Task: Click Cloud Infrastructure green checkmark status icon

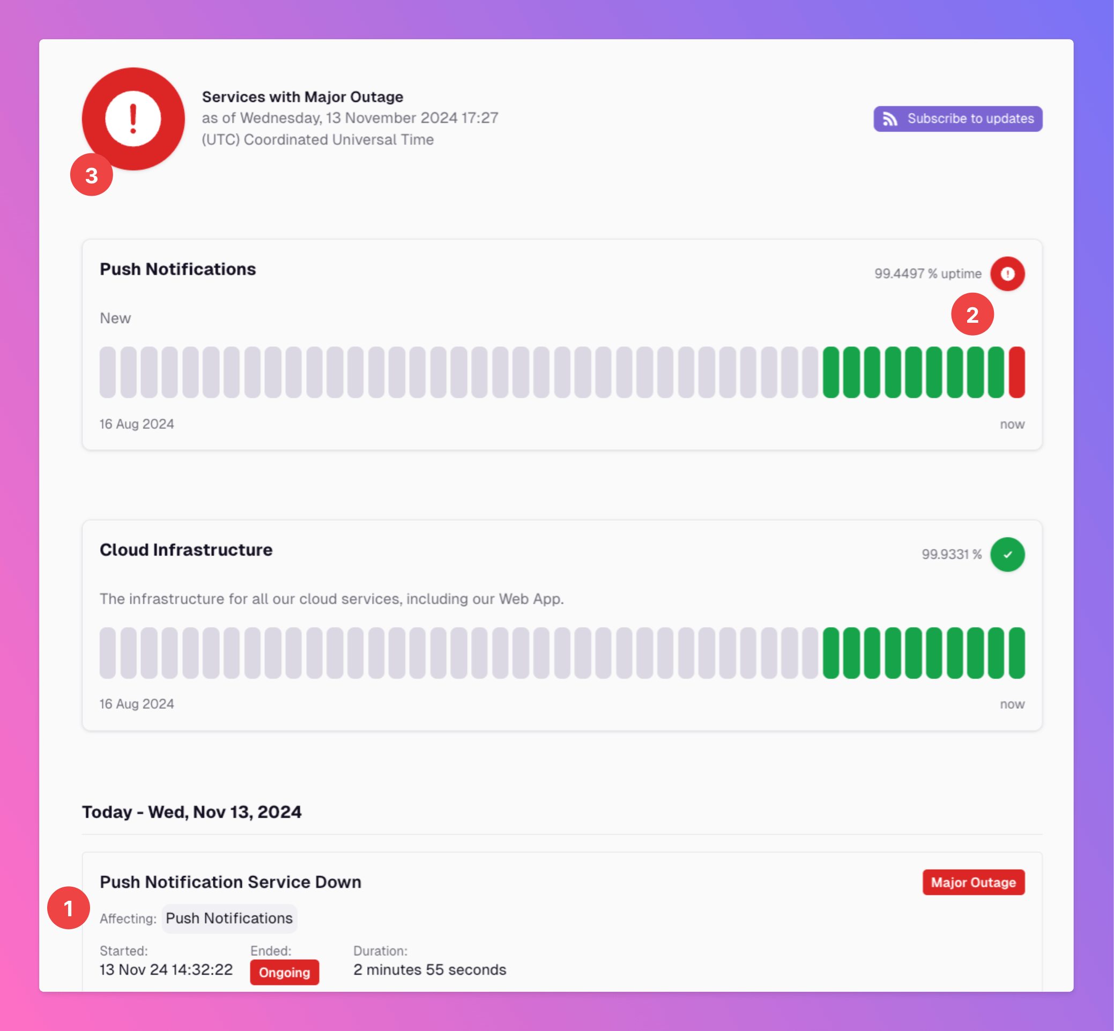Action: tap(1007, 554)
